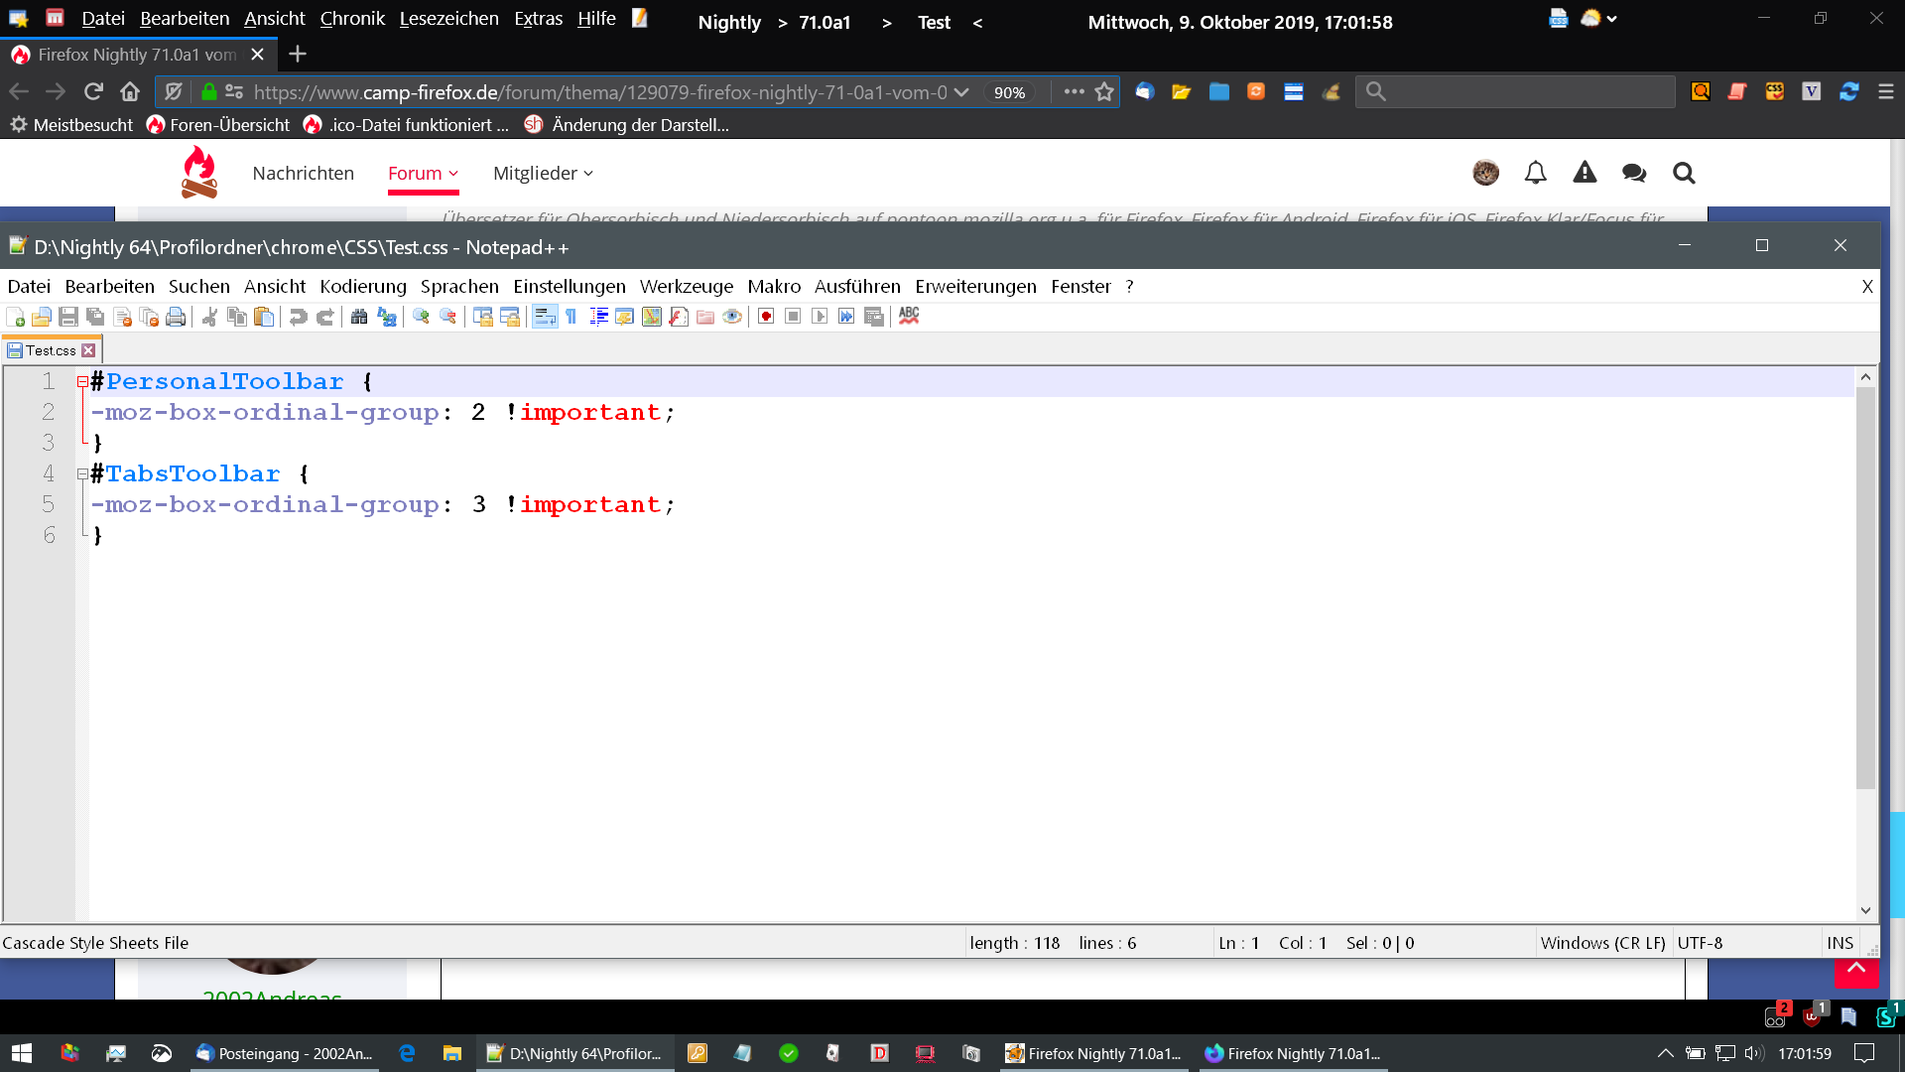1905x1072 pixels.
Task: Click the Print icon in Notepad++ toolbar
Action: (x=176, y=317)
